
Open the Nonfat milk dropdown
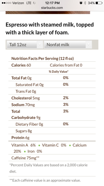68,44
